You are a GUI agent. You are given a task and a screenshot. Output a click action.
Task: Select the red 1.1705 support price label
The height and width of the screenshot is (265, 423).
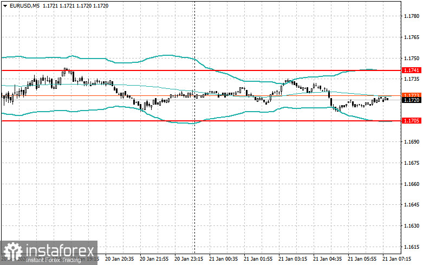pos(412,121)
